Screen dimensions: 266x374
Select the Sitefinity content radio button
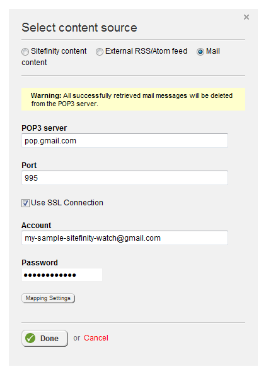[25, 52]
